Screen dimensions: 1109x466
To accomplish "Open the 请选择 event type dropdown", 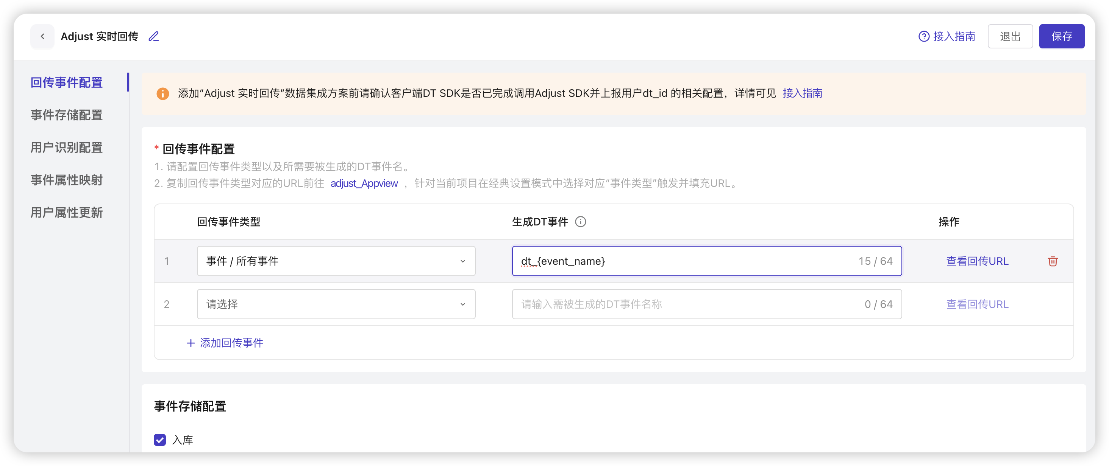I will [x=336, y=304].
